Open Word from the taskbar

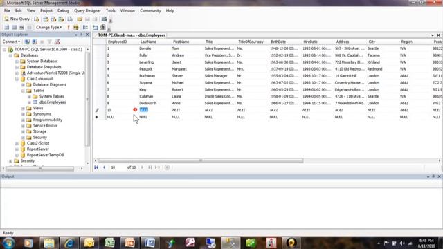(x=150, y=243)
